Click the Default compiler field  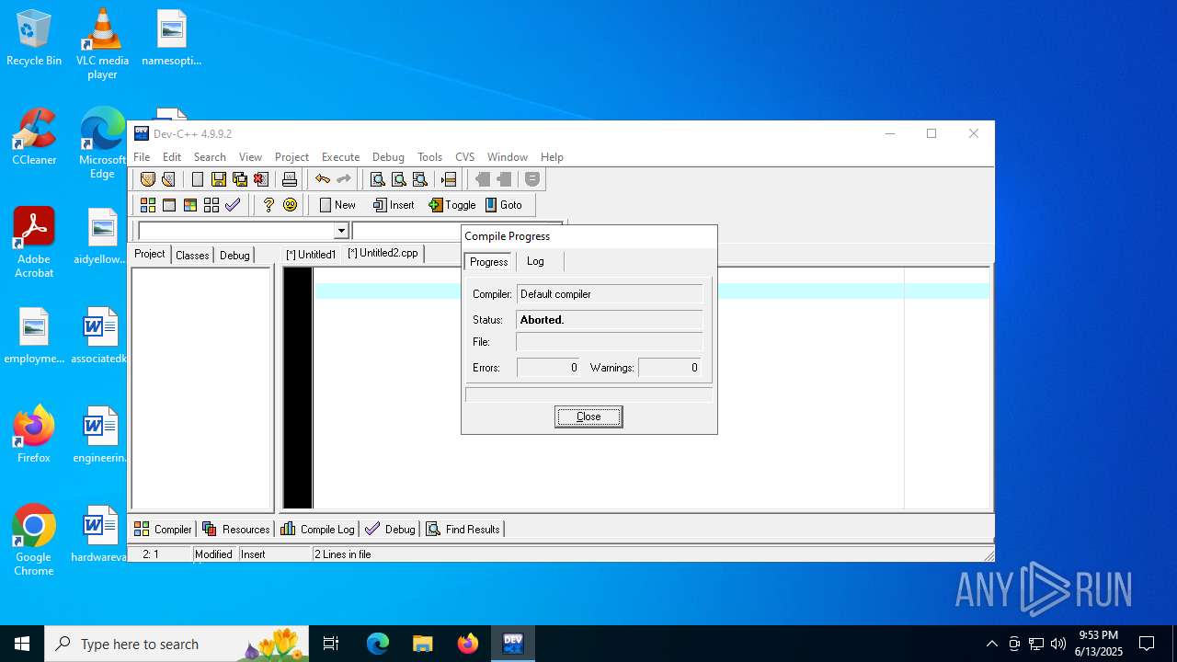[x=610, y=294]
